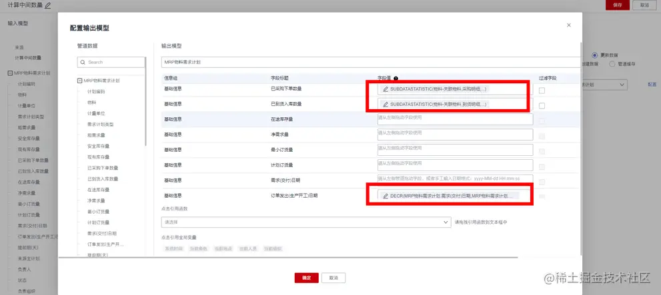Select 需求计划类型 in the dialog tree
The height and width of the screenshot is (295, 661).
100,125
